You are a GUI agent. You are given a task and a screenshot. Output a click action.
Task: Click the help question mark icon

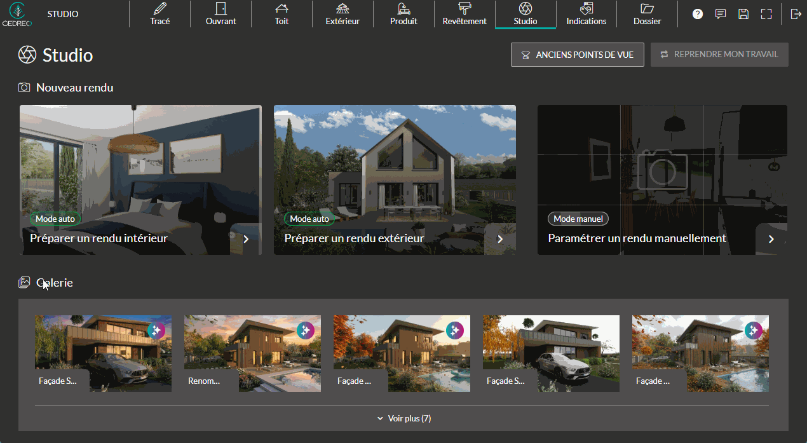pyautogui.click(x=698, y=14)
